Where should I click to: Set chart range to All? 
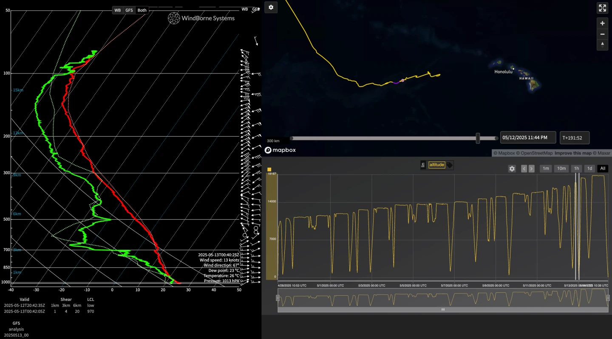(603, 168)
